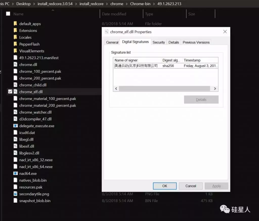Click the signature list horizontal scrollbar thumb
Screen dimensions: 259x221
[x=164, y=89]
